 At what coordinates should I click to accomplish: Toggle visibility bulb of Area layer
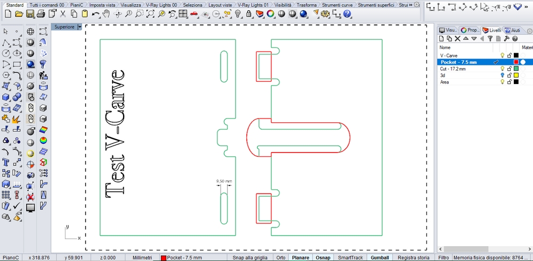pyautogui.click(x=503, y=82)
